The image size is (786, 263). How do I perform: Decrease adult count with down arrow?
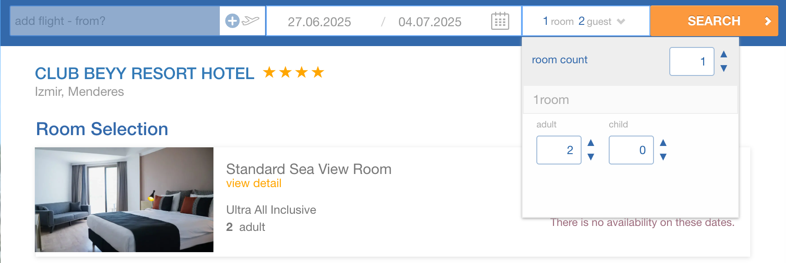click(x=591, y=157)
